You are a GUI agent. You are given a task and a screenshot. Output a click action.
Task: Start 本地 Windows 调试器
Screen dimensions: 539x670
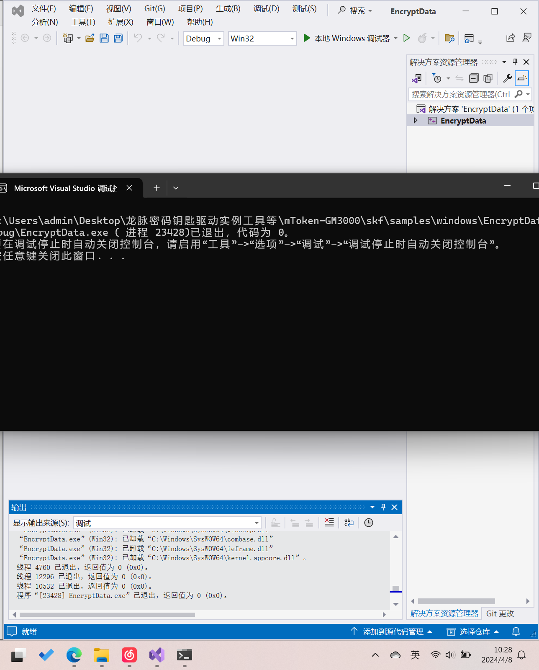pyautogui.click(x=346, y=38)
